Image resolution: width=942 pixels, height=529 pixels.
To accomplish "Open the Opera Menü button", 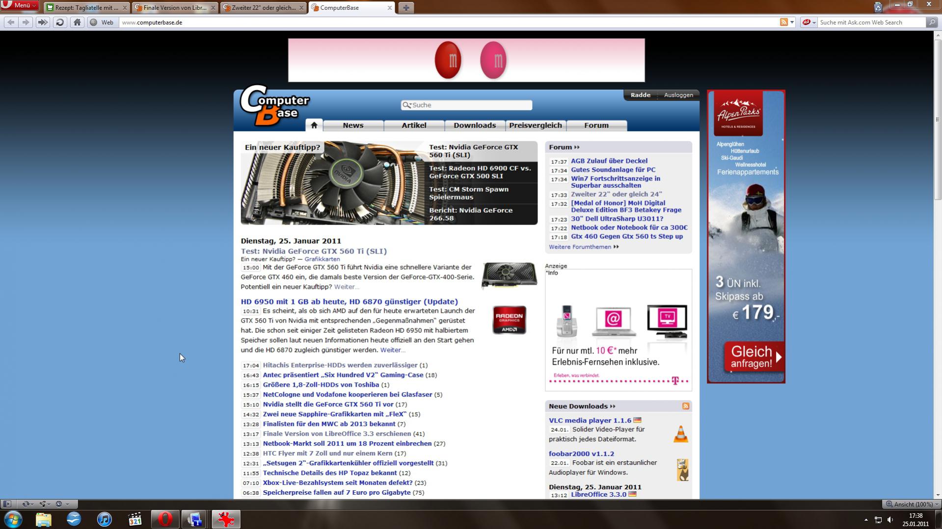I will pyautogui.click(x=20, y=5).
